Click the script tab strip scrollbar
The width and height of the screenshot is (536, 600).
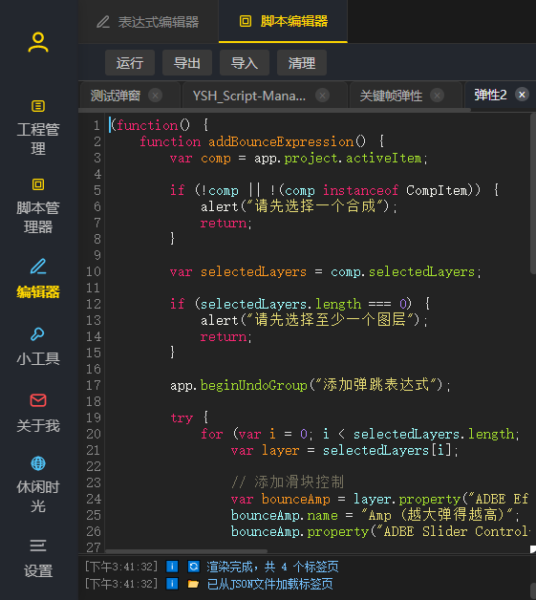click(x=275, y=110)
